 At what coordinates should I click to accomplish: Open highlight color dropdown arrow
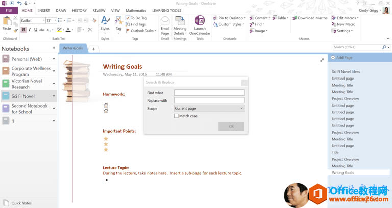click(63, 30)
